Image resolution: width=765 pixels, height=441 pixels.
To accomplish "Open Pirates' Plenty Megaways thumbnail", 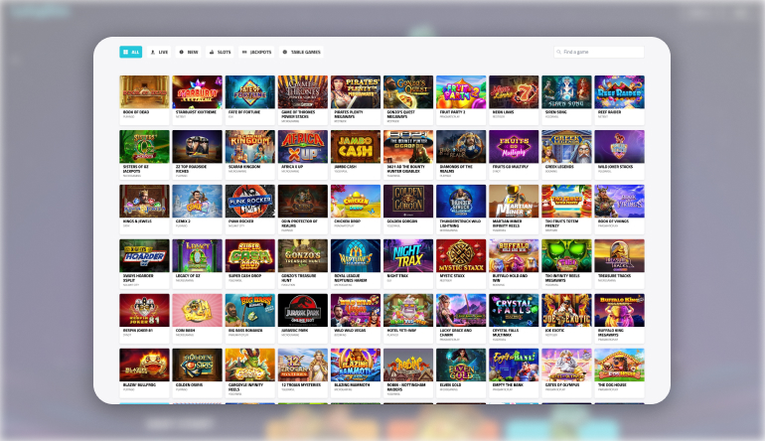I will point(356,91).
